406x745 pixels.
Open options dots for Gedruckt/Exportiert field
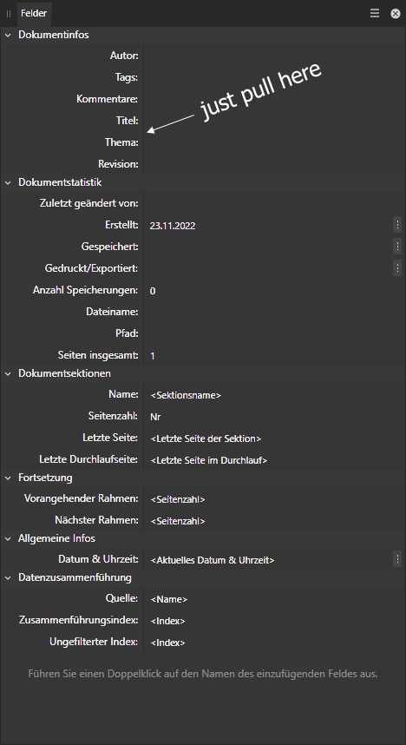pos(397,268)
